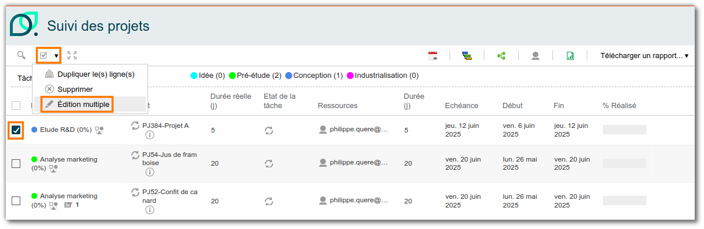This screenshot has width=704, height=229.
Task: Click task state icon in PJ52 row
Action: (269, 201)
